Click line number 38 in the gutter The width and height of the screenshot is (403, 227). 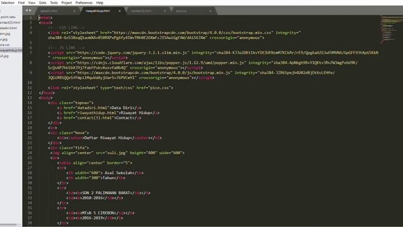(30, 223)
